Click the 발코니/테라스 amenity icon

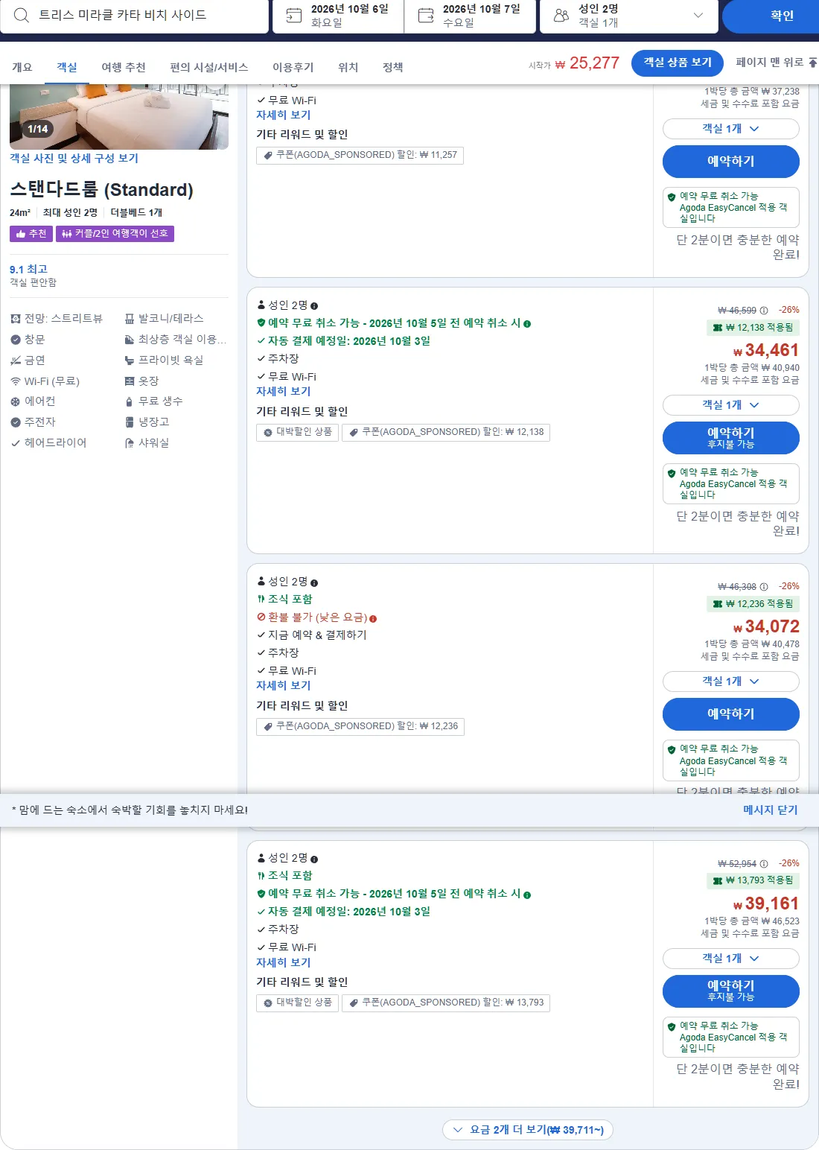click(130, 319)
